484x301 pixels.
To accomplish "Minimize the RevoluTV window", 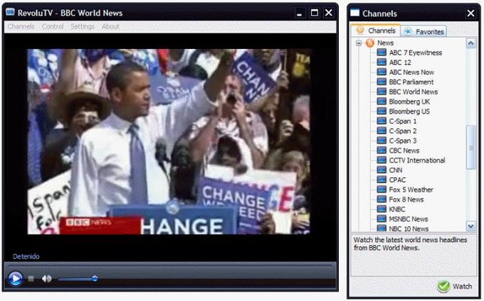I will 299,13.
